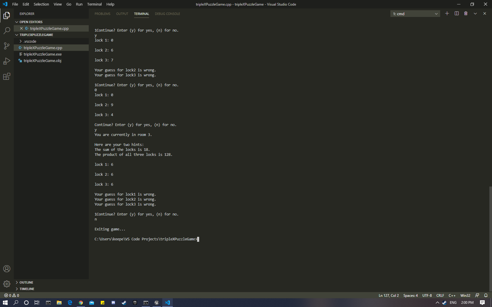This screenshot has height=307, width=492.
Task: Open the Action Center notifications
Action: click(x=482, y=303)
